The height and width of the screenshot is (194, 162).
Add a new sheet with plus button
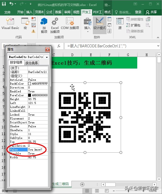82,184
